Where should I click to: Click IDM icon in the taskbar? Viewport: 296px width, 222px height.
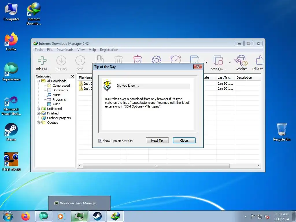115,216
